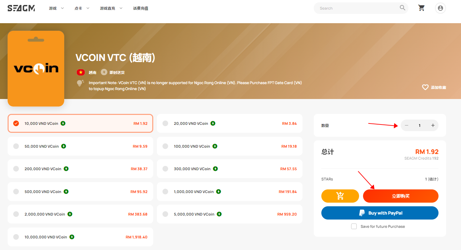The height and width of the screenshot is (250, 461).
Task: Click the Buy with PayPal button
Action: tap(380, 213)
